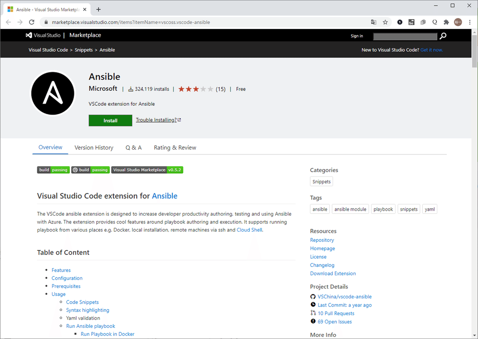Open Syntax highlighting section link
Viewport: 478px width, 339px height.
tap(88, 310)
